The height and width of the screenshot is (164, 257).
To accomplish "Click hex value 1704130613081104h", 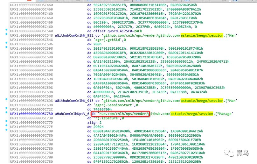I will point(188,144).
